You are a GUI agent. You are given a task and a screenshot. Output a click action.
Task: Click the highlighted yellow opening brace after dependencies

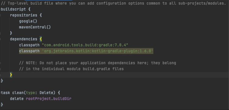tap(41, 39)
